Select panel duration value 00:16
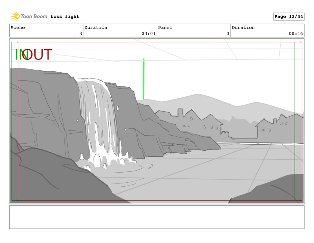The width and height of the screenshot is (314, 243). [296, 34]
